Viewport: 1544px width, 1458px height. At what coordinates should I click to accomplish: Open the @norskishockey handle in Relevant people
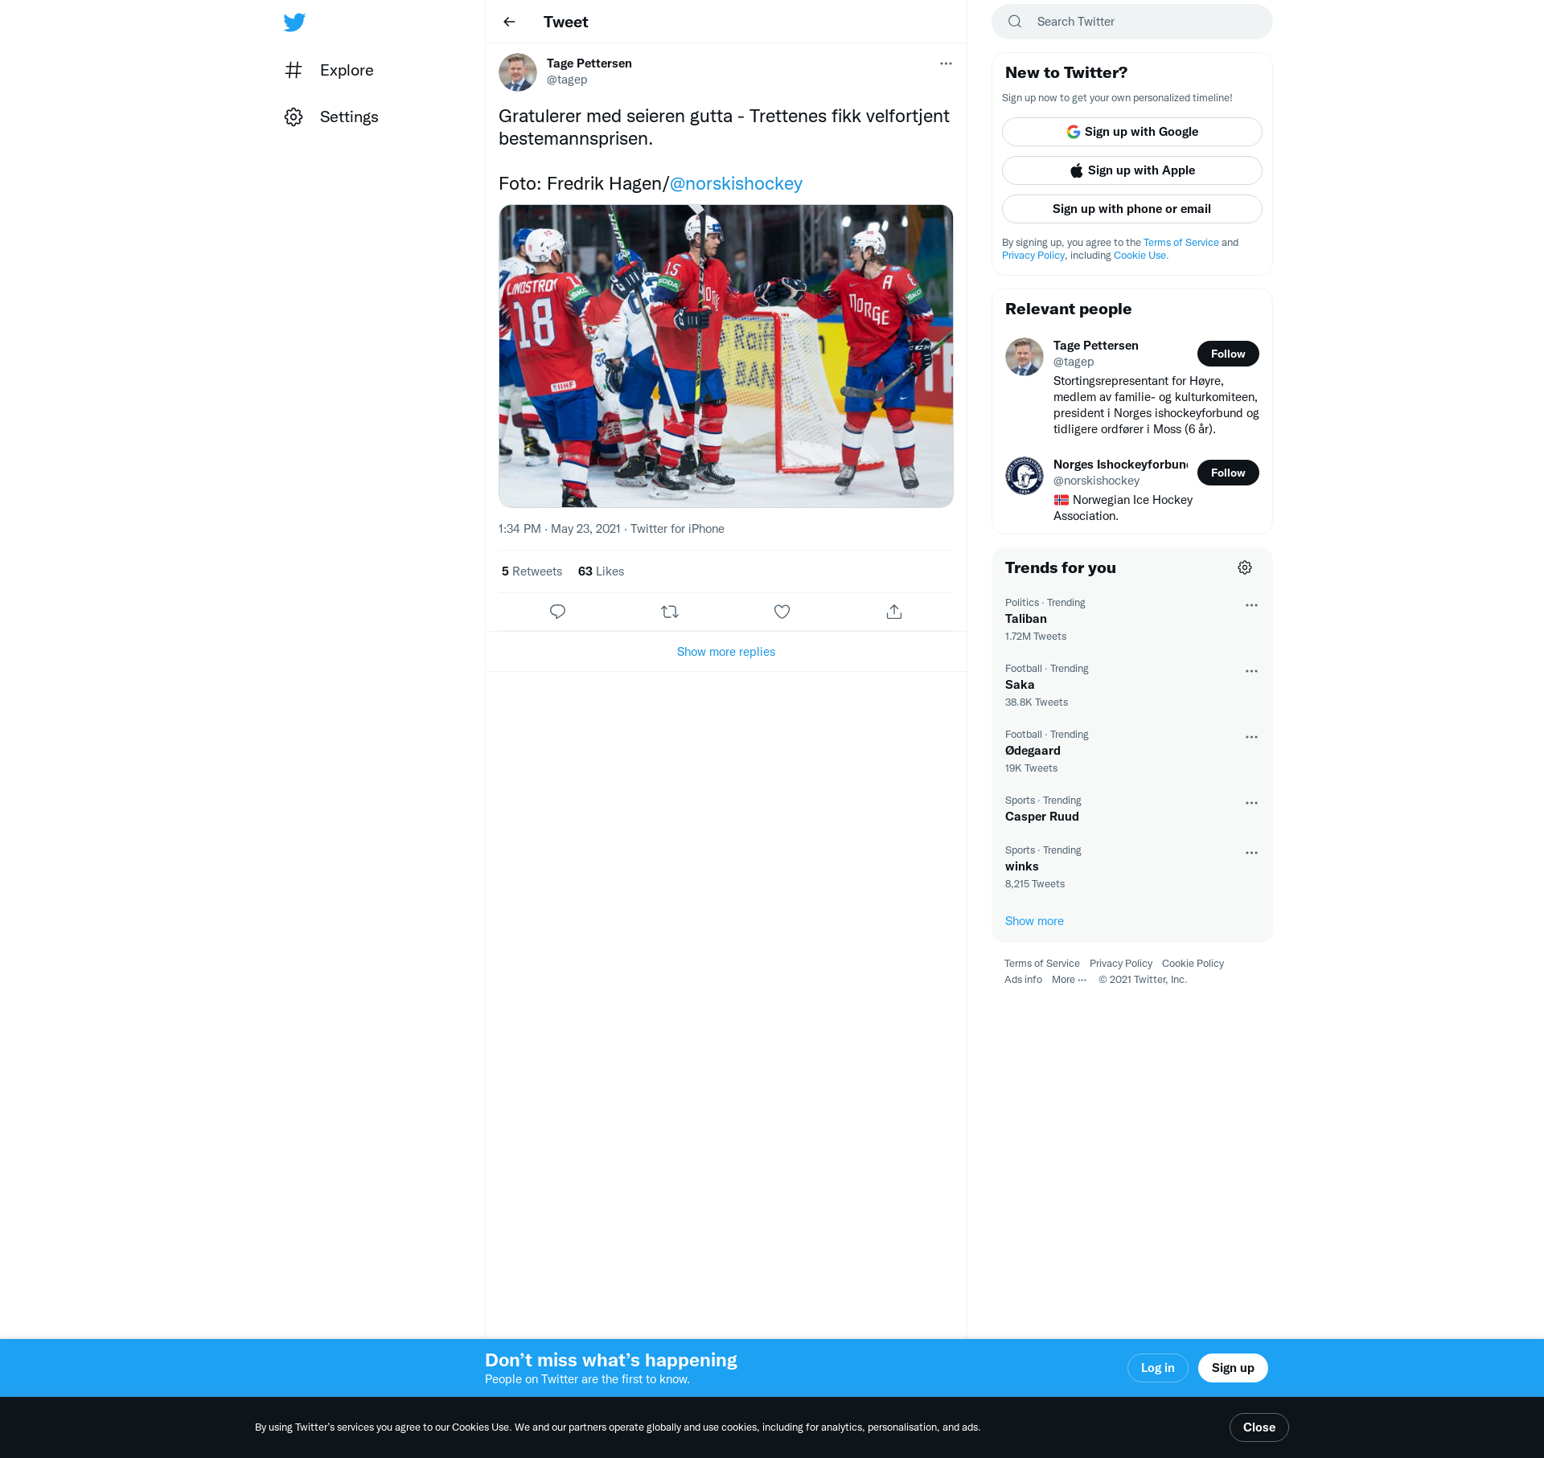click(x=1096, y=481)
